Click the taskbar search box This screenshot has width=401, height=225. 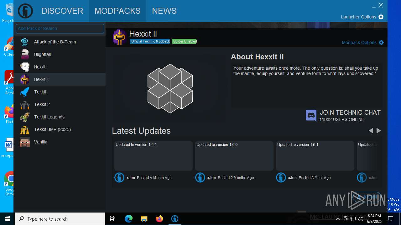60,219
